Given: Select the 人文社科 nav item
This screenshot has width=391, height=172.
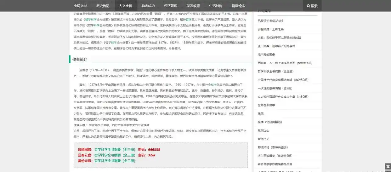Looking at the screenshot, I should (x=125, y=6).
